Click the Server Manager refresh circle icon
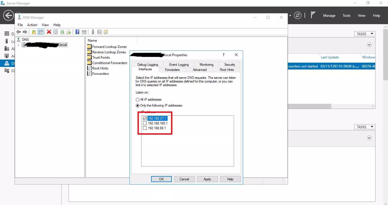The height and width of the screenshot is (205, 388). [298, 15]
